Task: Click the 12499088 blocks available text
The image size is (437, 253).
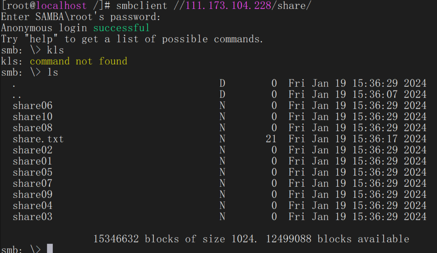Action: [x=337, y=239]
